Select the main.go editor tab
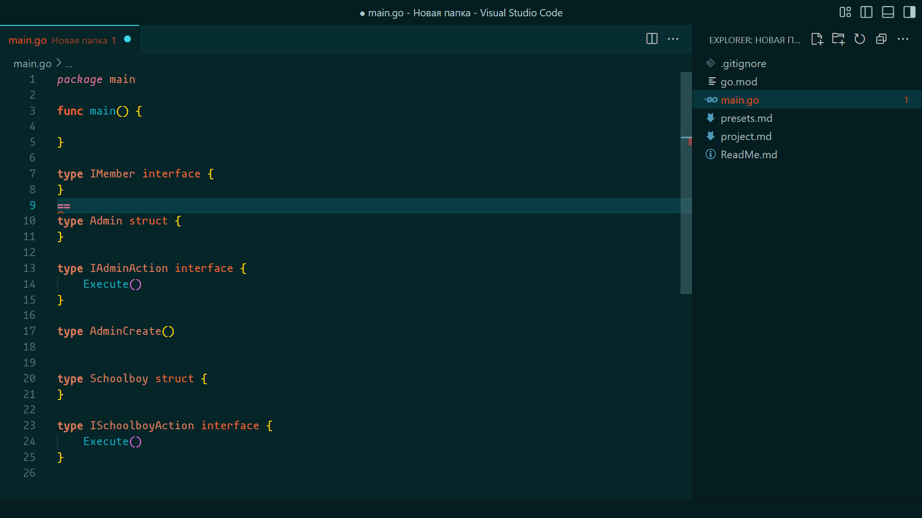Screen dimensions: 922x518 [x=28, y=40]
